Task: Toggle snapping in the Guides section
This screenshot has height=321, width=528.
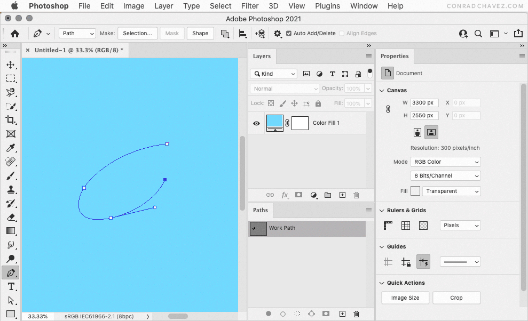Action: pos(423,262)
